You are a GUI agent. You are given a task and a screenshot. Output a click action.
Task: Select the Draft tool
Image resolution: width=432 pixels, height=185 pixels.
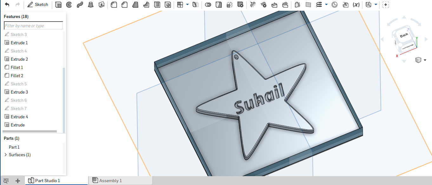(x=135, y=5)
